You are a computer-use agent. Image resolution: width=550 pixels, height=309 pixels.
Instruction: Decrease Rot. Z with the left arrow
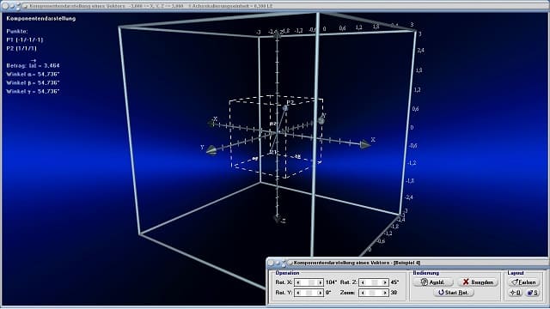363,282
